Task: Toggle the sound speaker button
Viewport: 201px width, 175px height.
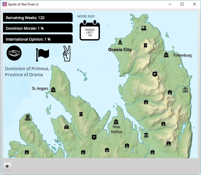Action: click(x=7, y=166)
